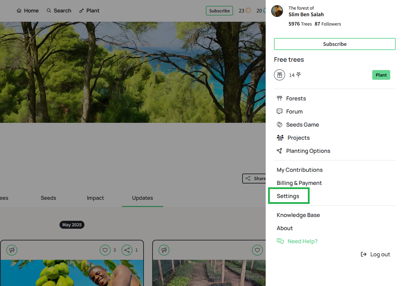
Task: Click the Need Help chat icon
Action: [x=280, y=241]
